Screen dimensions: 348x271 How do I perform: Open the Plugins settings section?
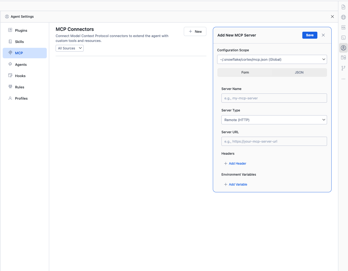pos(25,30)
